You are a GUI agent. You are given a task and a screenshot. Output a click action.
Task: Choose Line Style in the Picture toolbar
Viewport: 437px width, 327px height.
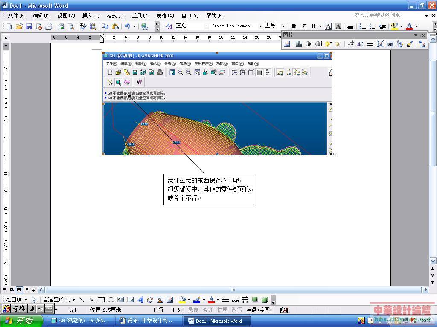click(370, 44)
